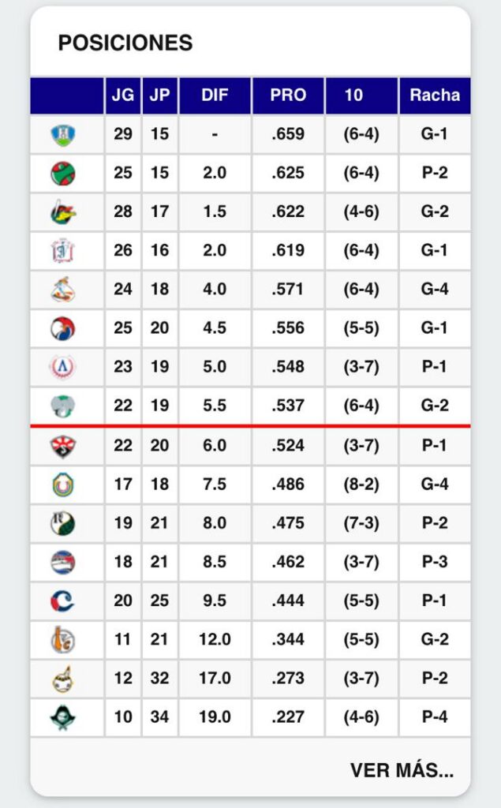The height and width of the screenshot is (808, 501).
Task: Select the team logo with a 12-32 record
Action: pos(63,679)
